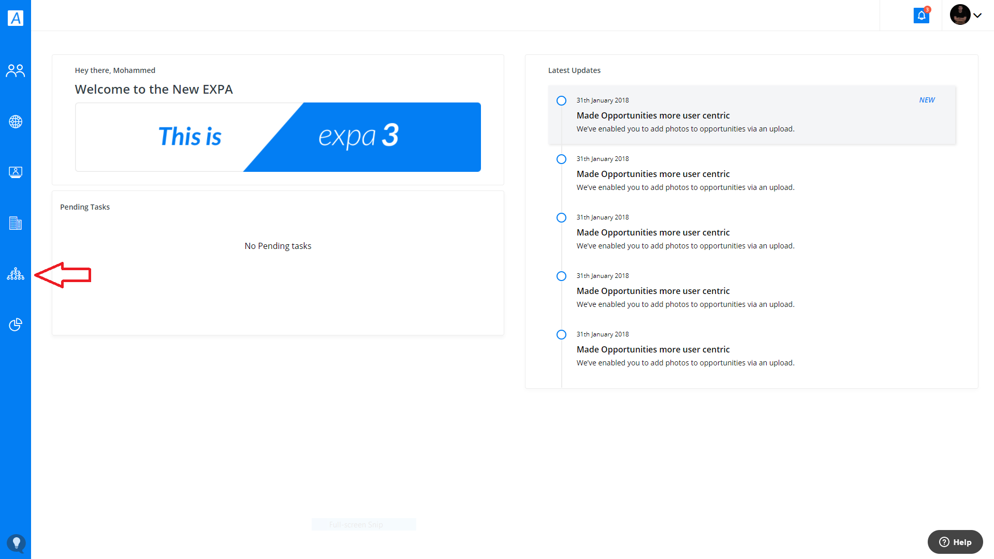Screen dimensions: 994x559
Task: Expand the profile dropdown chevron
Action: (x=977, y=16)
